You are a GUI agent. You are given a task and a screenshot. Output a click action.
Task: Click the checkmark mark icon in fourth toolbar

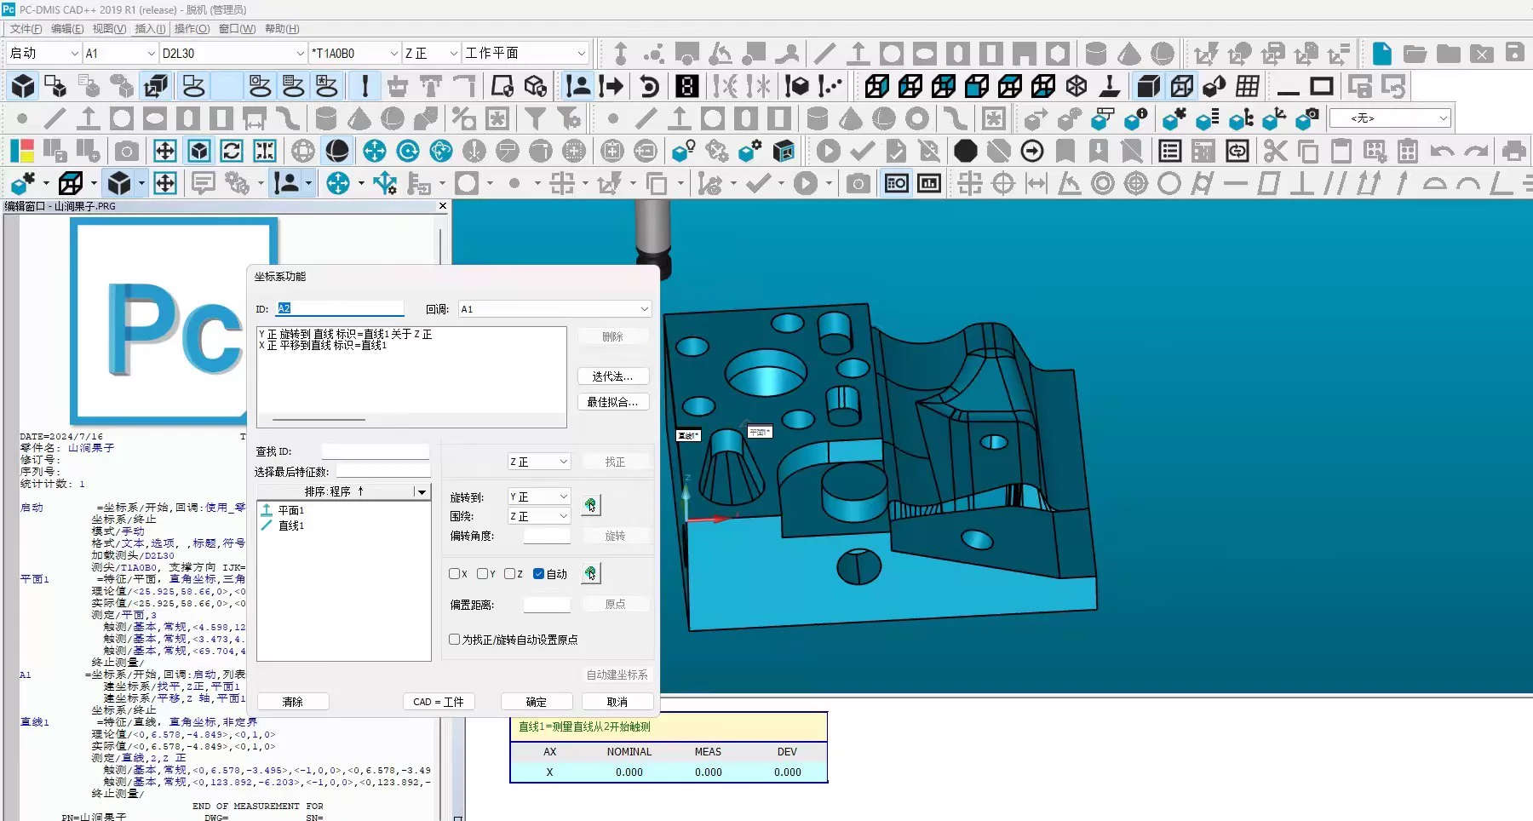(x=862, y=152)
